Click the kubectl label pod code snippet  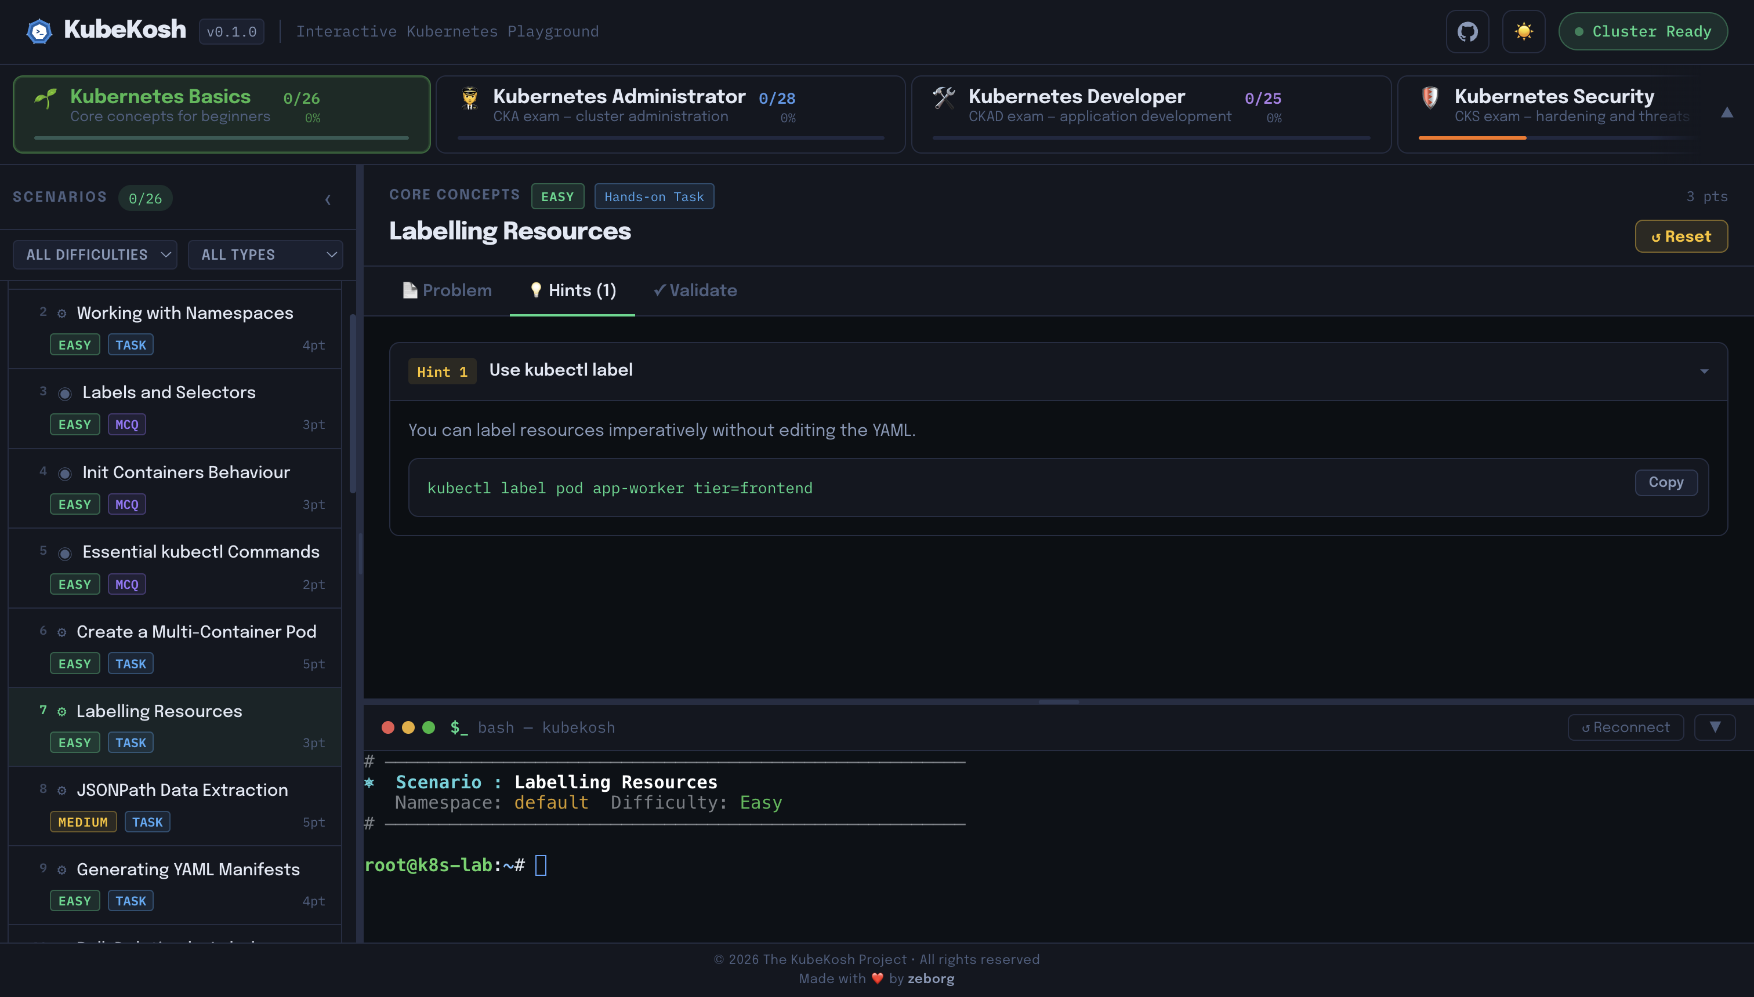[x=619, y=488]
